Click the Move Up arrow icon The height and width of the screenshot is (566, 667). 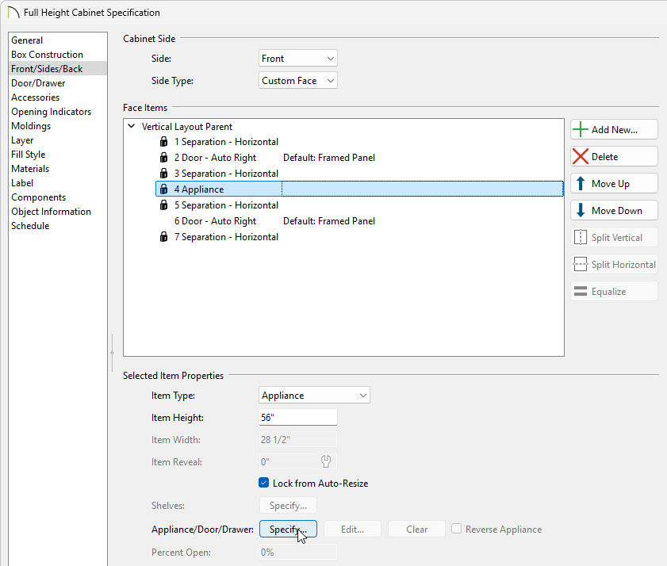tap(581, 184)
